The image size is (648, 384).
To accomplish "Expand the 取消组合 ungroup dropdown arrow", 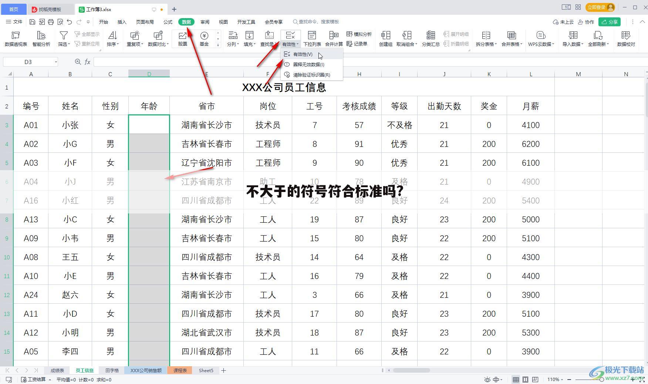I will click(416, 44).
